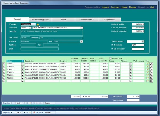Screen dimensions: 160x116
Task: Click Imprimir in the top menu
Action: tap(105, 7)
